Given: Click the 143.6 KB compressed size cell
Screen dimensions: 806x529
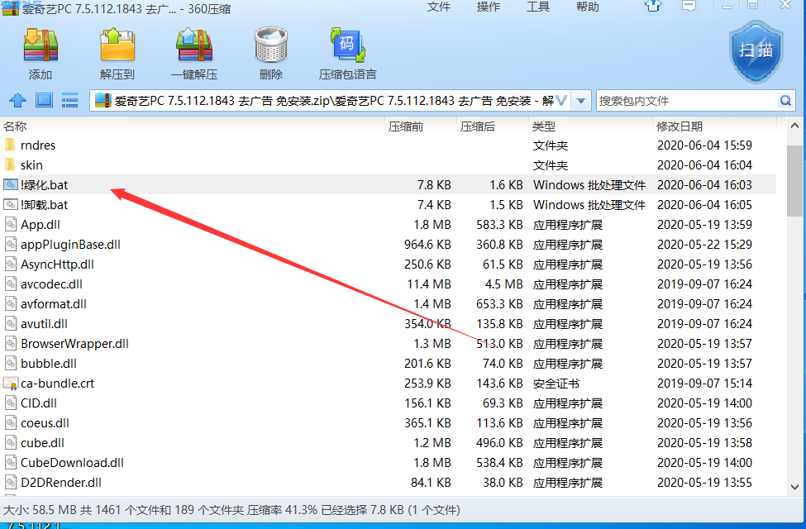Looking at the screenshot, I should [499, 384].
